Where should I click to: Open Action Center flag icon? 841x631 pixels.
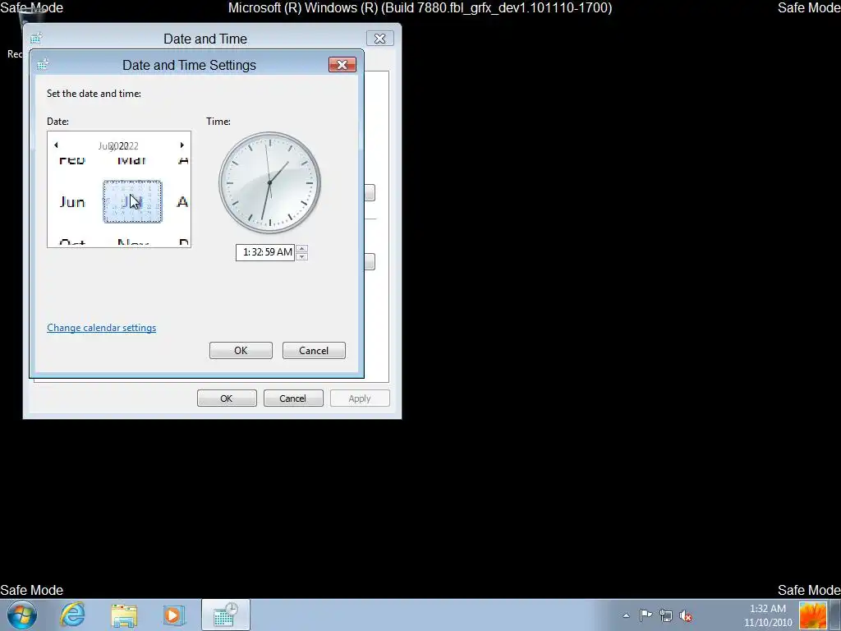click(646, 615)
